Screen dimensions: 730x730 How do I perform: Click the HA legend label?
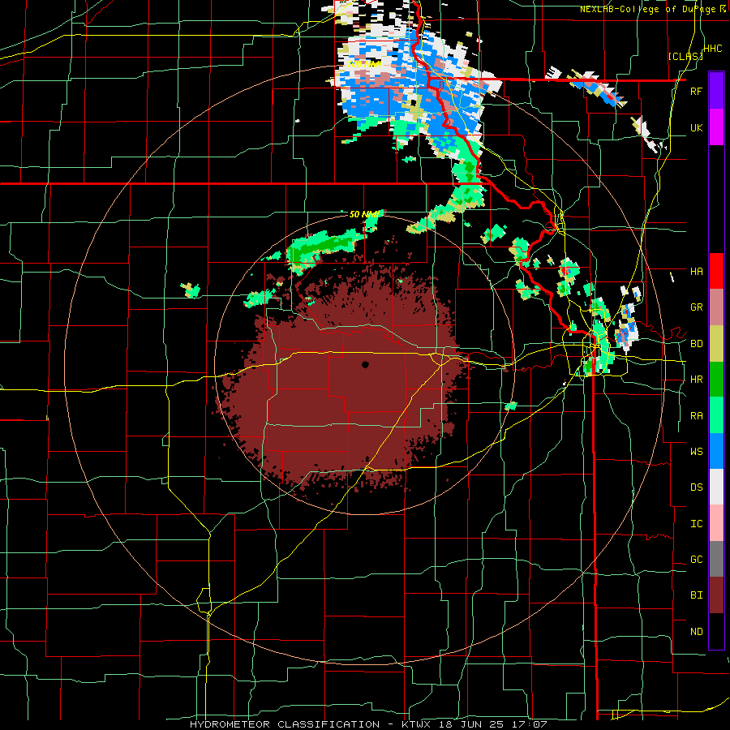pyautogui.click(x=696, y=272)
